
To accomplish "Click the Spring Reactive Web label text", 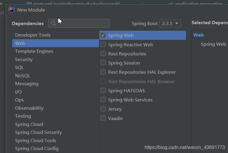I will click(x=131, y=45).
